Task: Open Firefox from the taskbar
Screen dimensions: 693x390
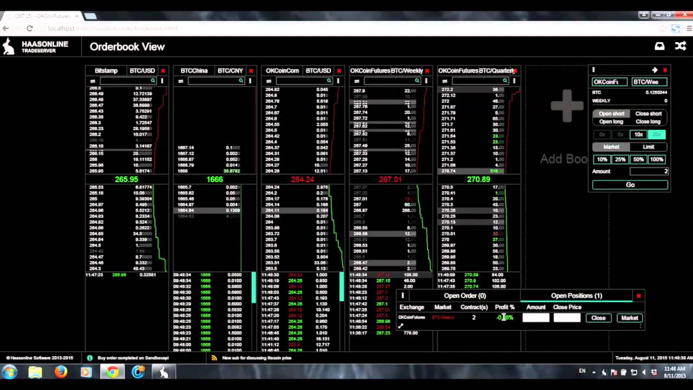Action: coord(61,372)
